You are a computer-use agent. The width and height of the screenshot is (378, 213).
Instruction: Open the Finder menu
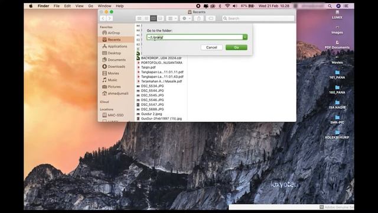[x=43, y=6]
